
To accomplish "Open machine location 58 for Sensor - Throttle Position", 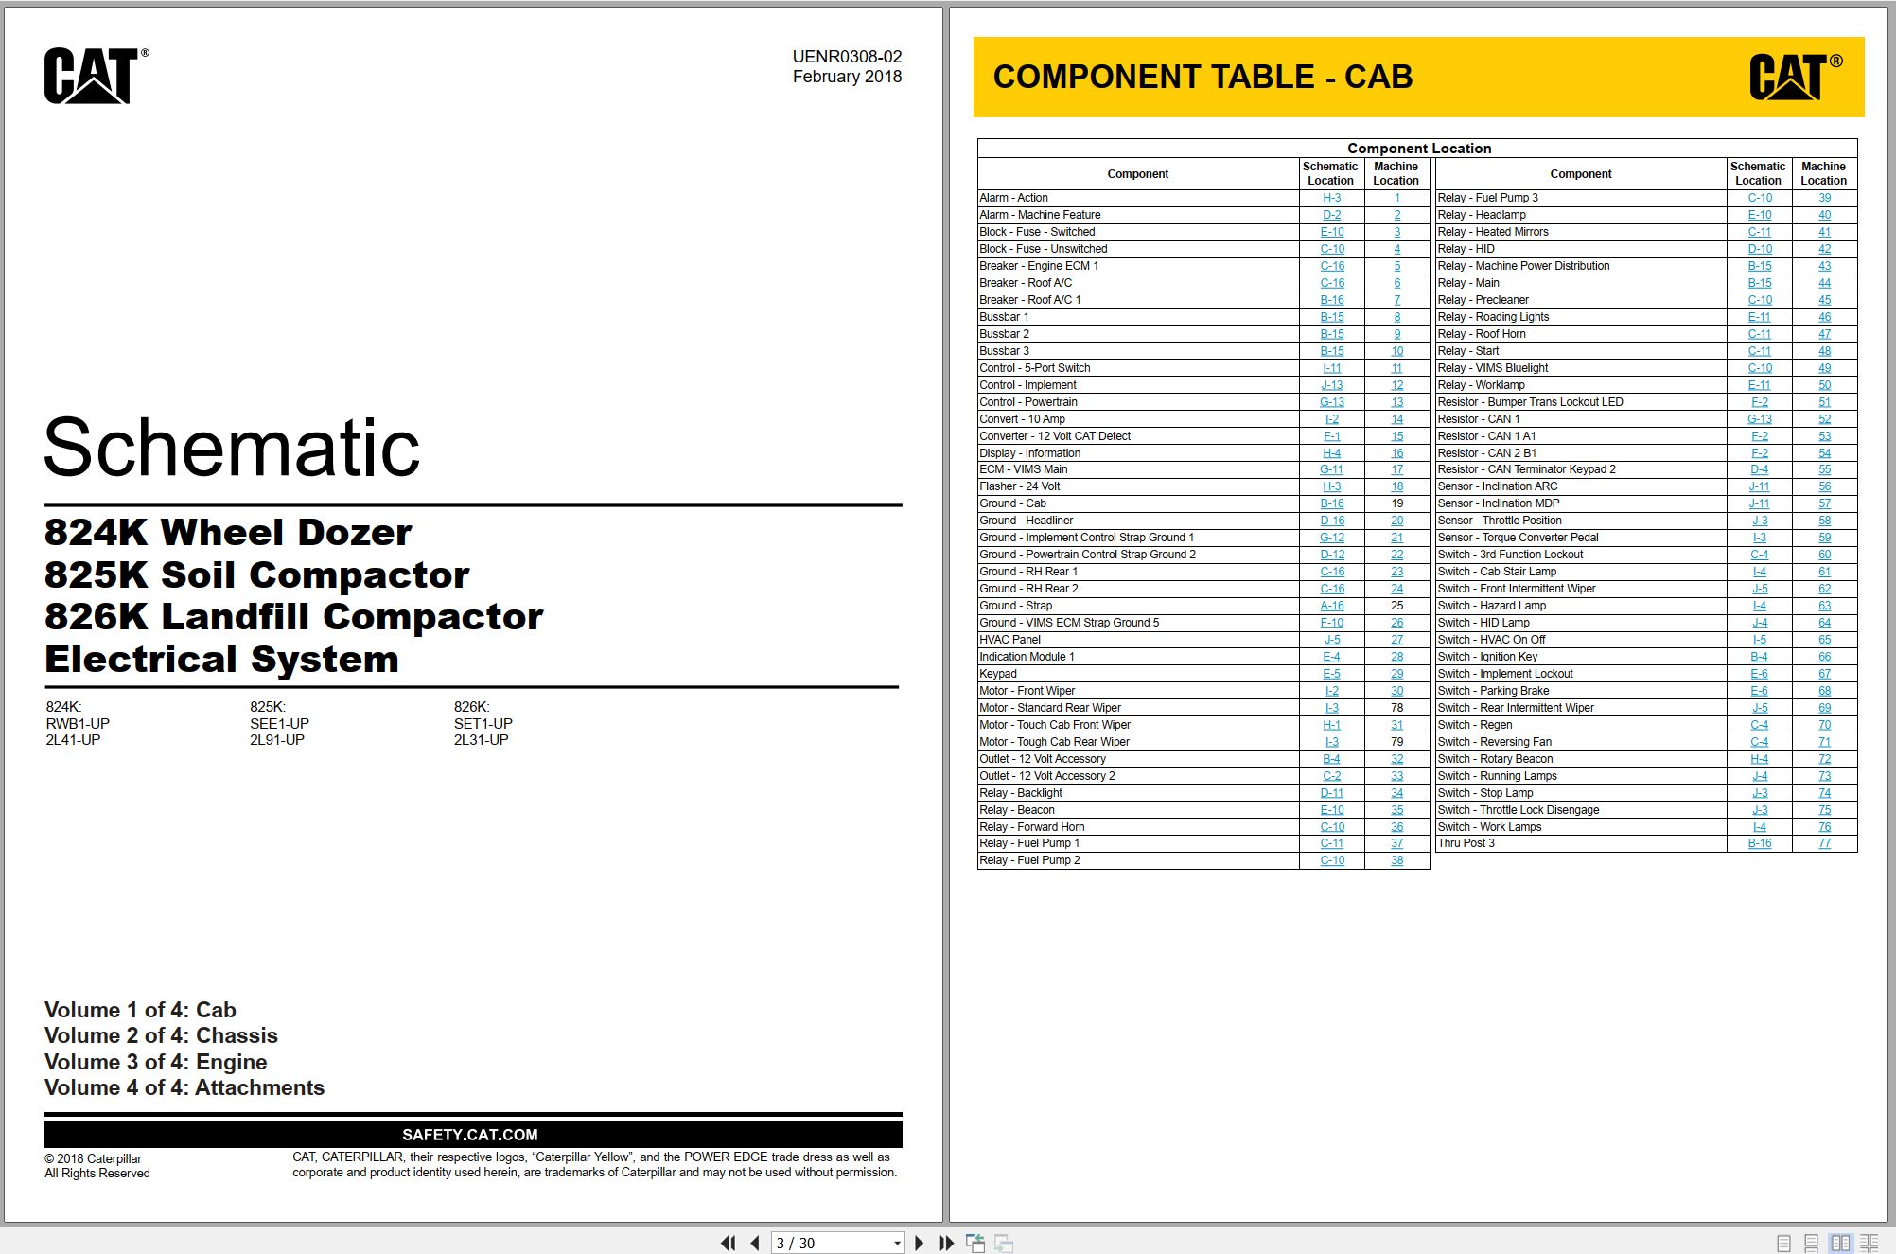I will pyautogui.click(x=1825, y=521).
